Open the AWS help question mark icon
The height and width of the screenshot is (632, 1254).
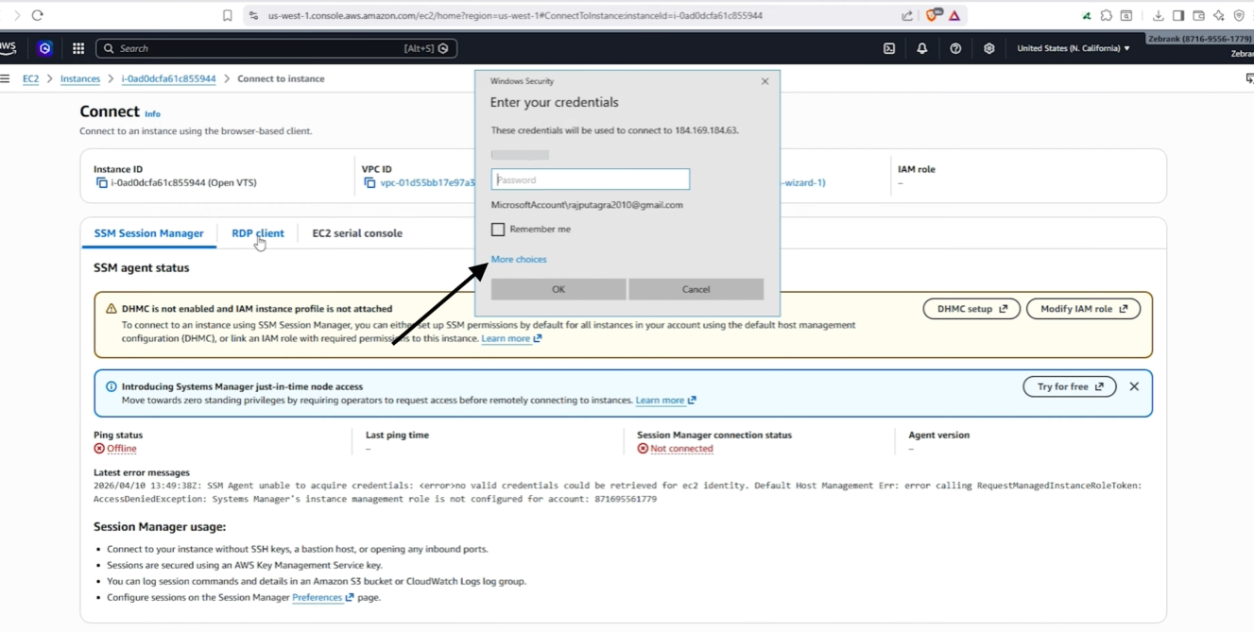(955, 48)
